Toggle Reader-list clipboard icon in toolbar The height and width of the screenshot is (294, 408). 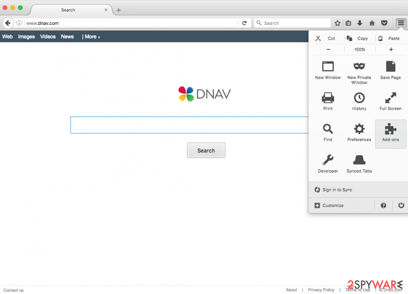point(348,23)
